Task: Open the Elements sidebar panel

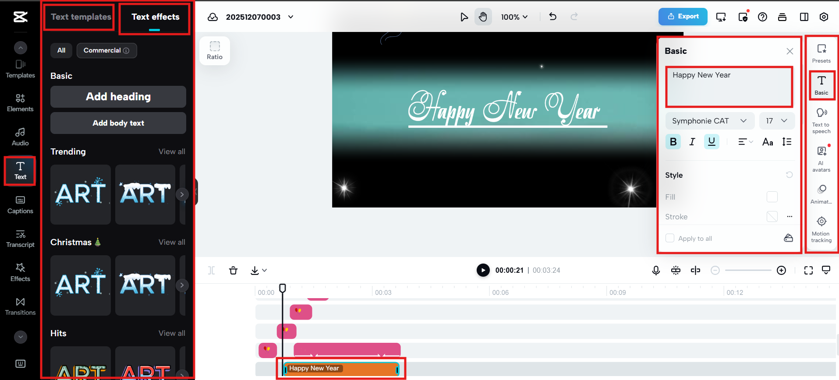Action: [x=20, y=103]
